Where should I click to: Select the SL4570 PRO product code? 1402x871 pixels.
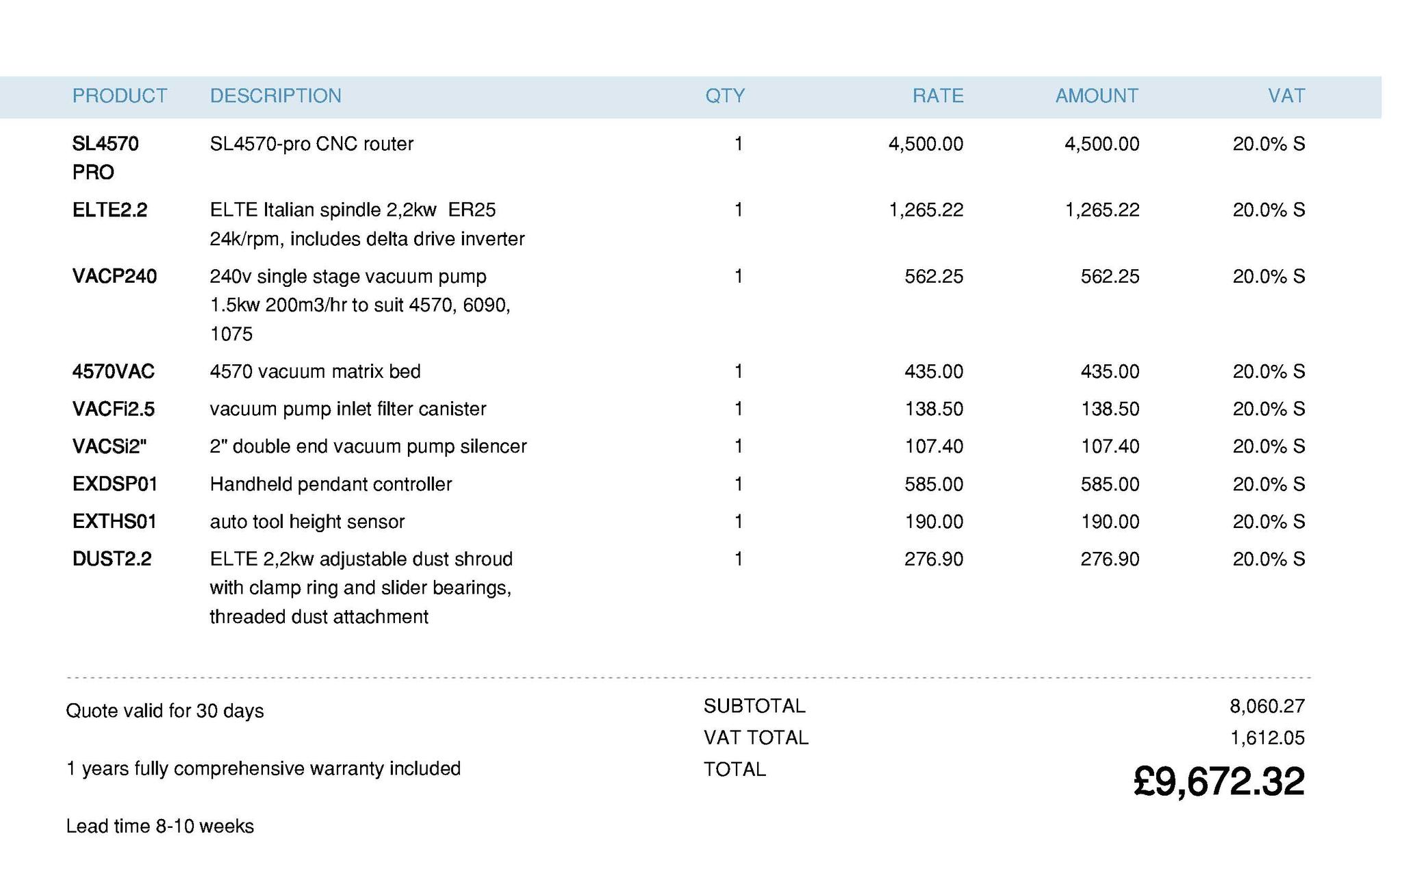click(105, 157)
